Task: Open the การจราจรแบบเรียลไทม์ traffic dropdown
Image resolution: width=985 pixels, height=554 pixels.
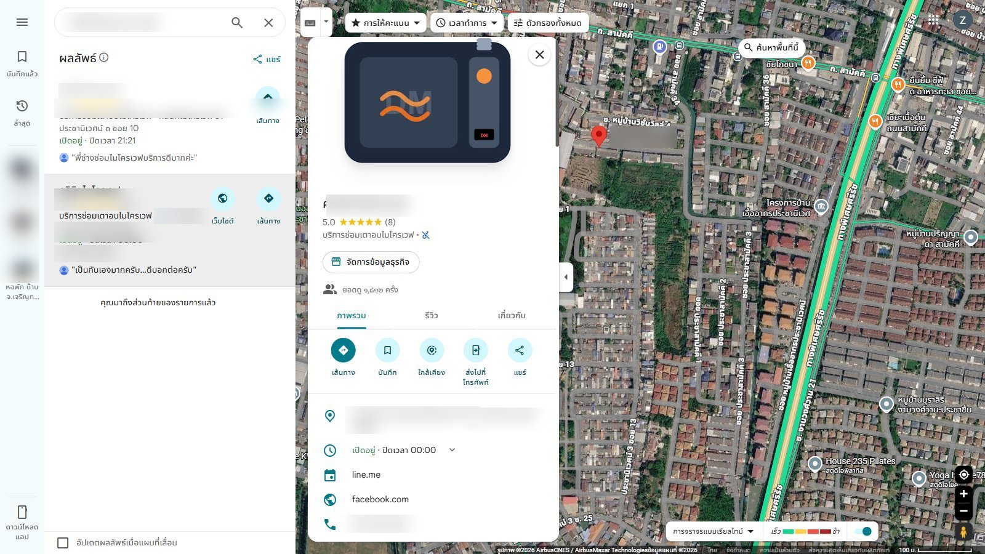Action: 713,531
